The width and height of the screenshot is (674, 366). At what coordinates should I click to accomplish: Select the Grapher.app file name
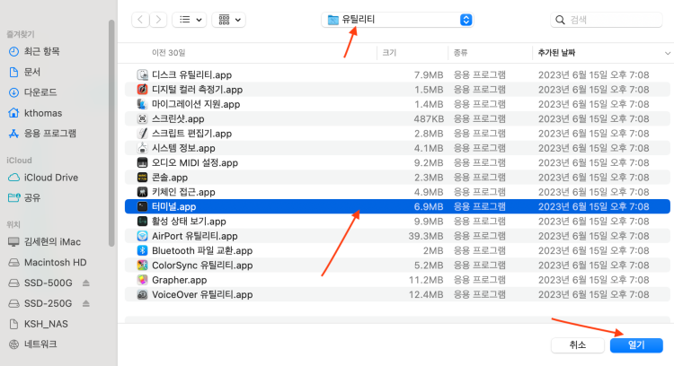click(179, 280)
